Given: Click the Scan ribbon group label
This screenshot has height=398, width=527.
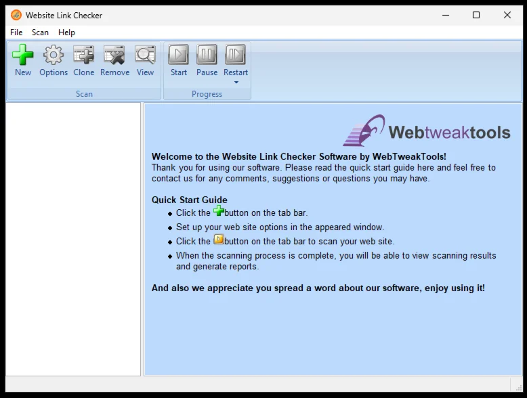Looking at the screenshot, I should click(x=84, y=94).
